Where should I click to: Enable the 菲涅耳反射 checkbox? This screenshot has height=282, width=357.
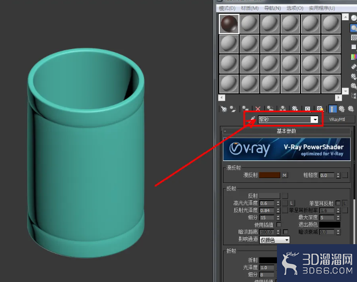click(338, 203)
